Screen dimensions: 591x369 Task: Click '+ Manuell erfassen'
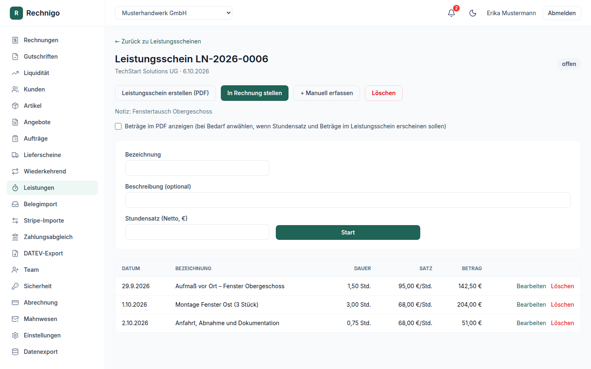pos(327,93)
